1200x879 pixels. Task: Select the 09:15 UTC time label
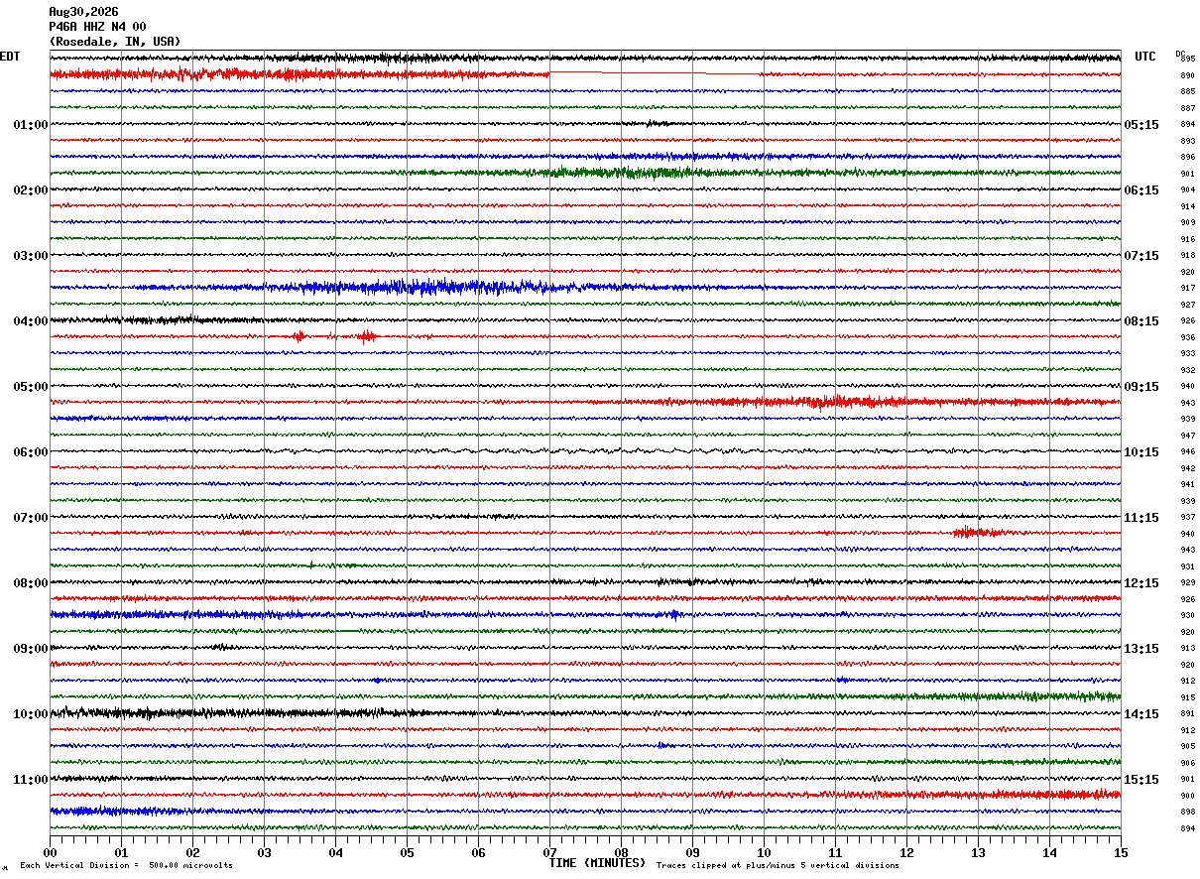point(1140,387)
